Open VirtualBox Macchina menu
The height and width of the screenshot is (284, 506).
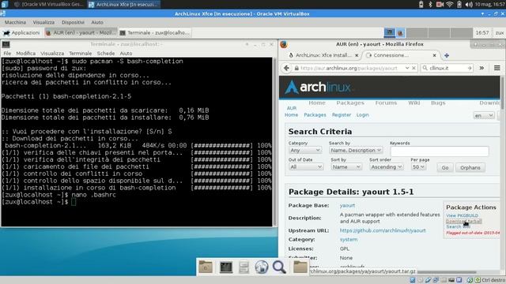(15, 22)
